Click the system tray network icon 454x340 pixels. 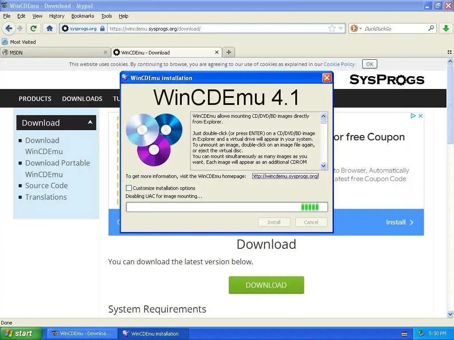pos(421,333)
